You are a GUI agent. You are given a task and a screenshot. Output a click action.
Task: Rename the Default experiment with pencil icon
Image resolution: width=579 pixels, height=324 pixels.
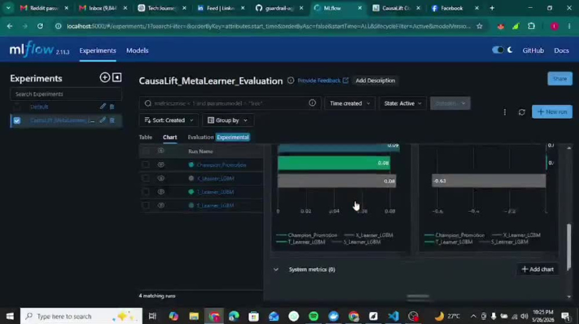pos(102,106)
